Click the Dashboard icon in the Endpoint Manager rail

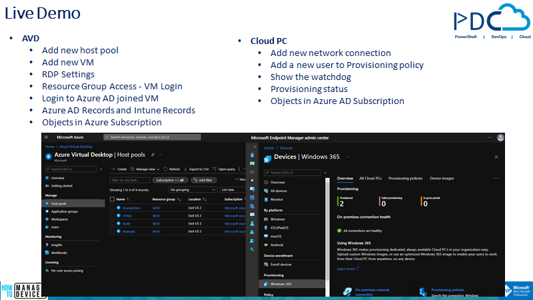tap(253, 163)
